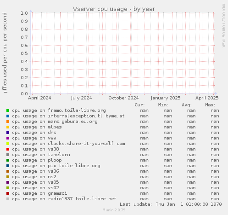Click the dark red swatch for gramsci
This screenshot has width=228, height=215.
tap(8, 193)
